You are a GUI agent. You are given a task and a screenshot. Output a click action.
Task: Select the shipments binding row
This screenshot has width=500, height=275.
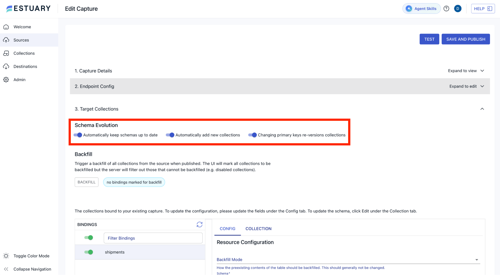[140, 252]
